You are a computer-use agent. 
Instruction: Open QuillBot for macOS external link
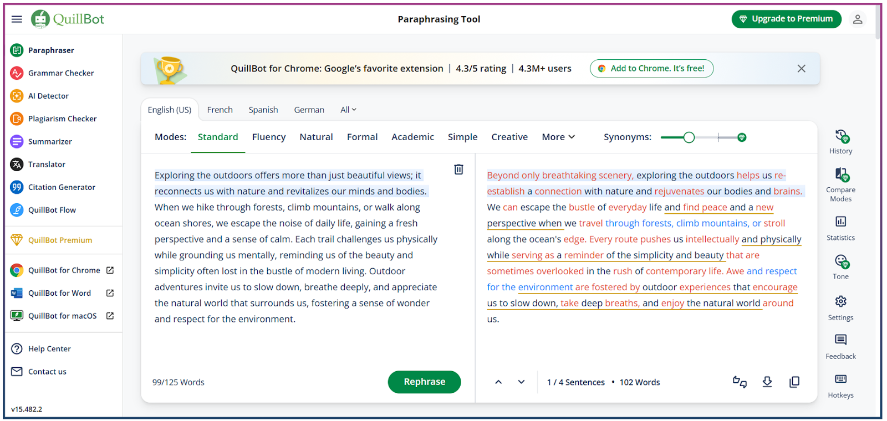(x=62, y=316)
